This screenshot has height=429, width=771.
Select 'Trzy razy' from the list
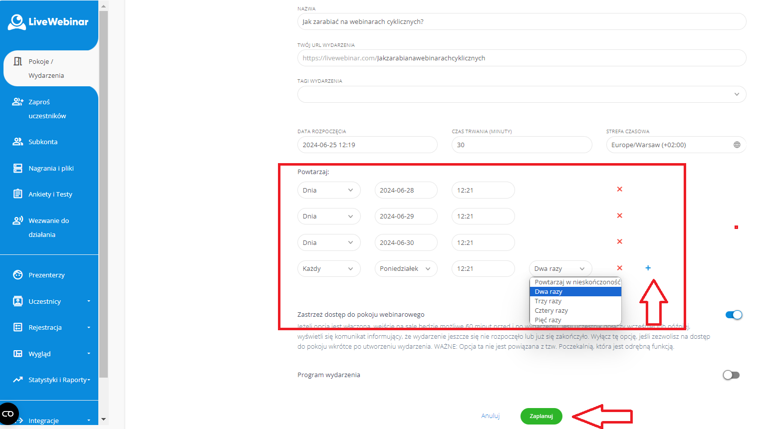tap(548, 301)
